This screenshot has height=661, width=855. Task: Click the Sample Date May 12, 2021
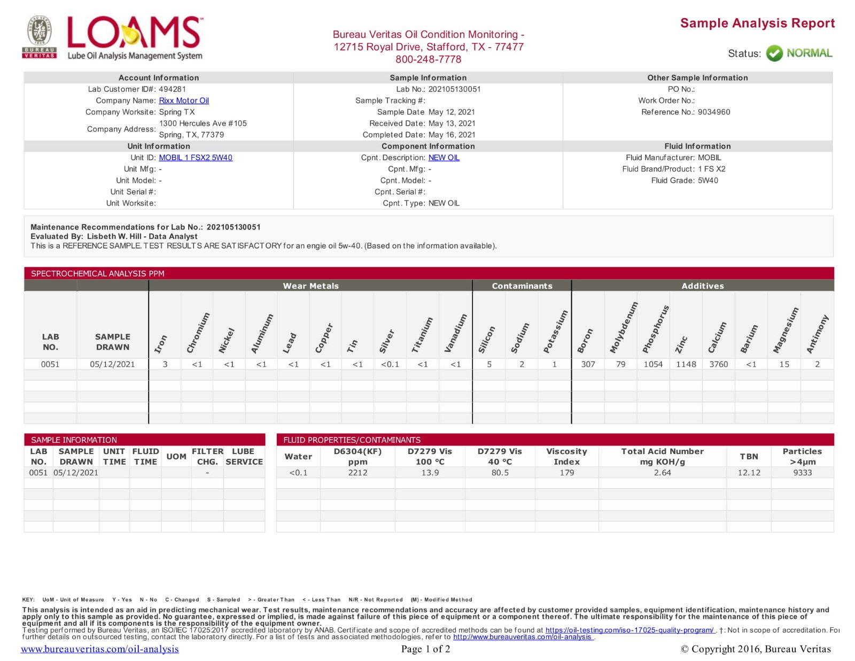tap(452, 112)
